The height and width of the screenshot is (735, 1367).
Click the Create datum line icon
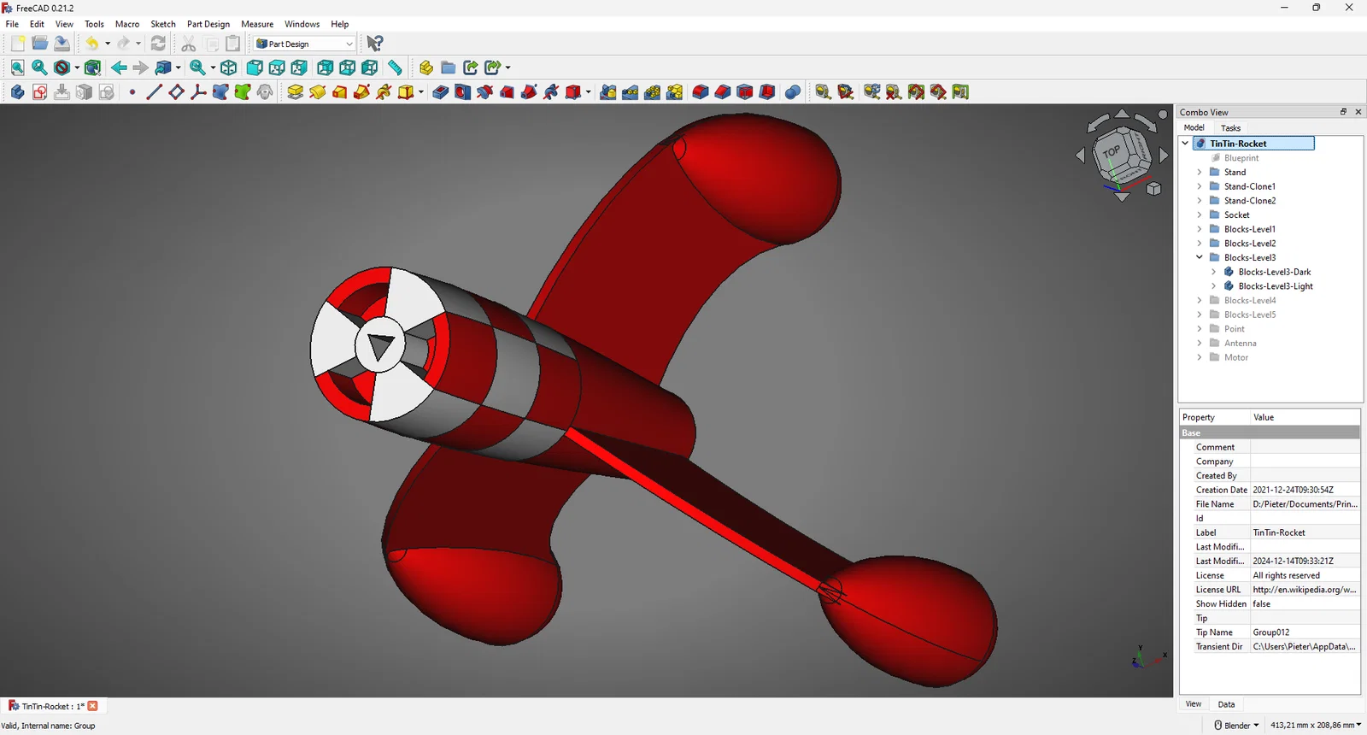point(154,92)
